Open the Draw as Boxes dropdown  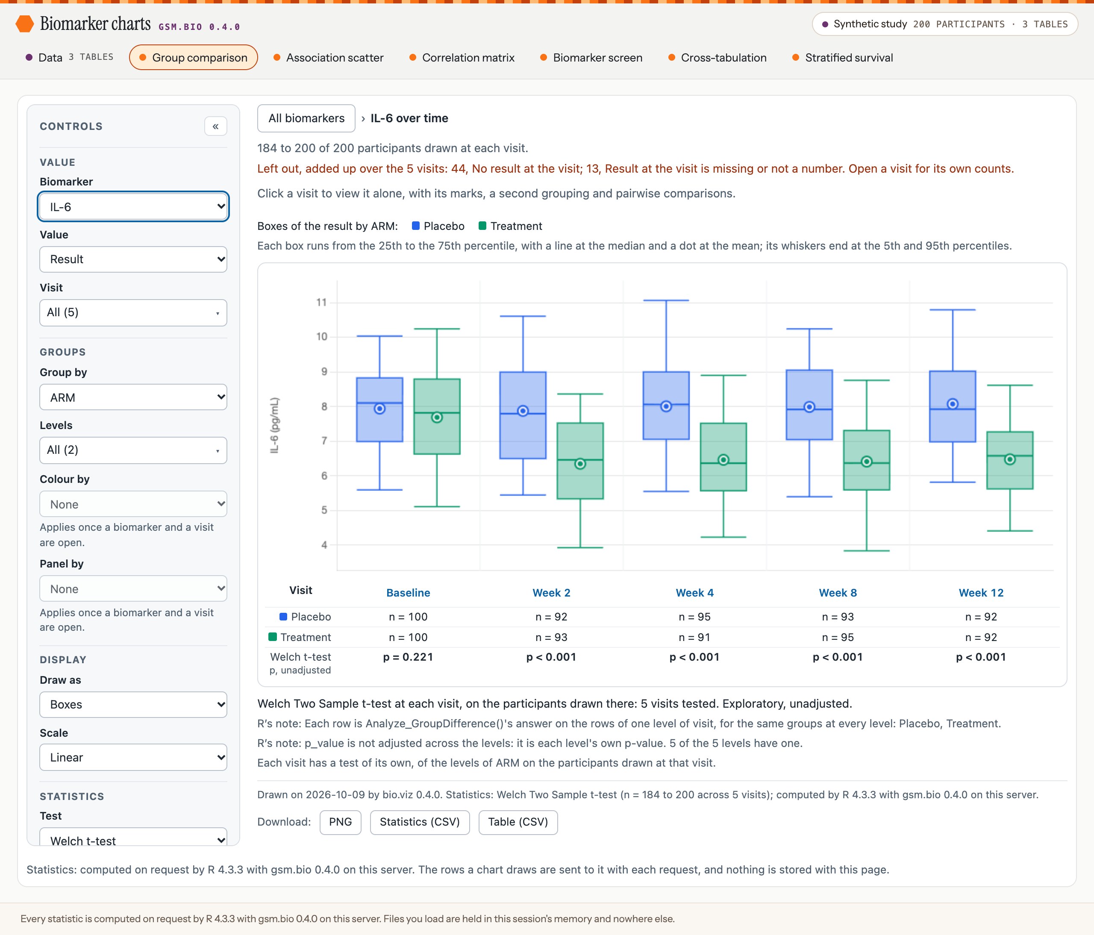pyautogui.click(x=133, y=704)
